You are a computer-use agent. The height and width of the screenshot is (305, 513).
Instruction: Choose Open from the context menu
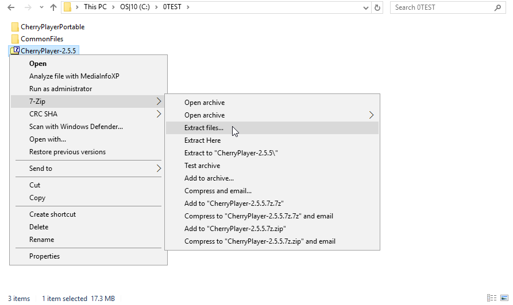(88, 64)
